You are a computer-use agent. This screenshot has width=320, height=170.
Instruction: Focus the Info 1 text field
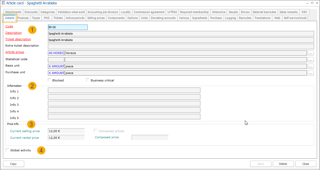124,90
